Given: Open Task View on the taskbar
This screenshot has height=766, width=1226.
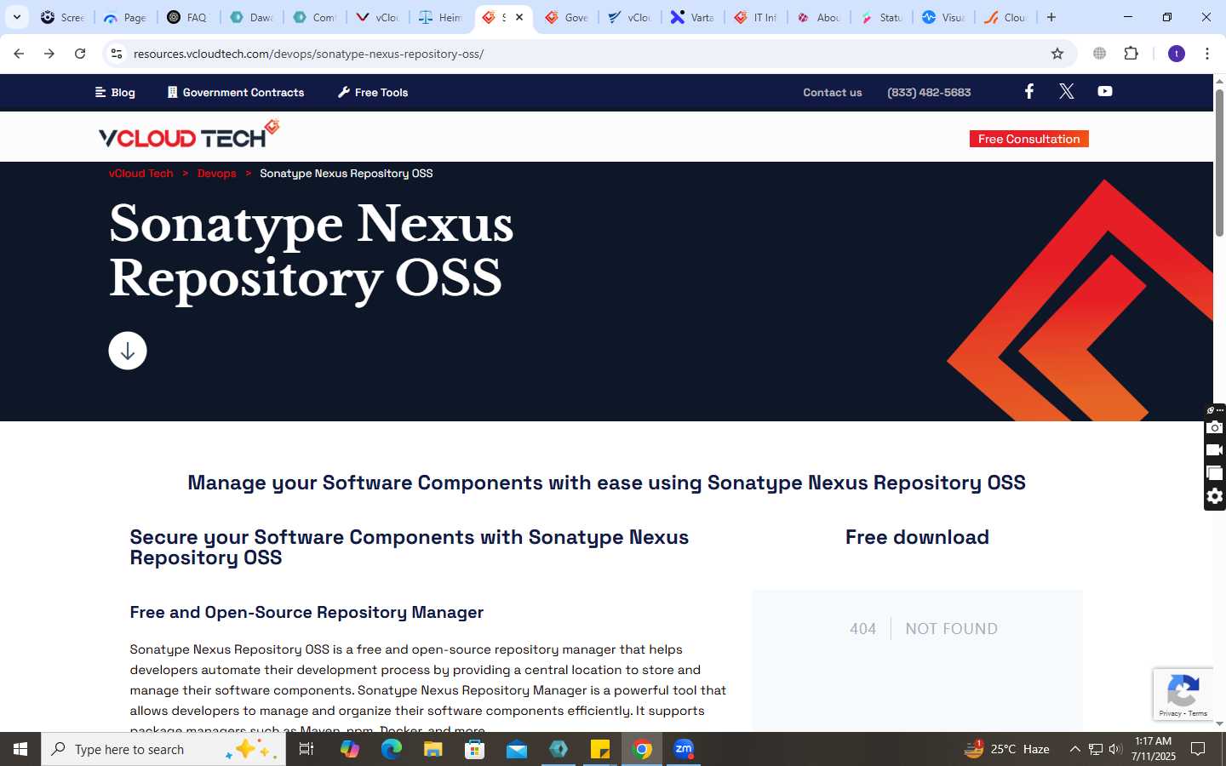Looking at the screenshot, I should click(x=306, y=749).
